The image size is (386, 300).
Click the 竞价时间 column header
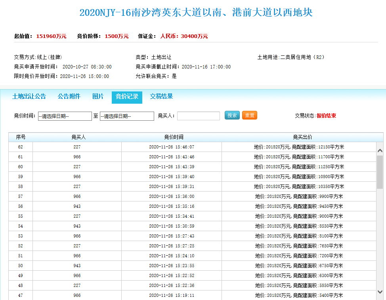[174, 137]
